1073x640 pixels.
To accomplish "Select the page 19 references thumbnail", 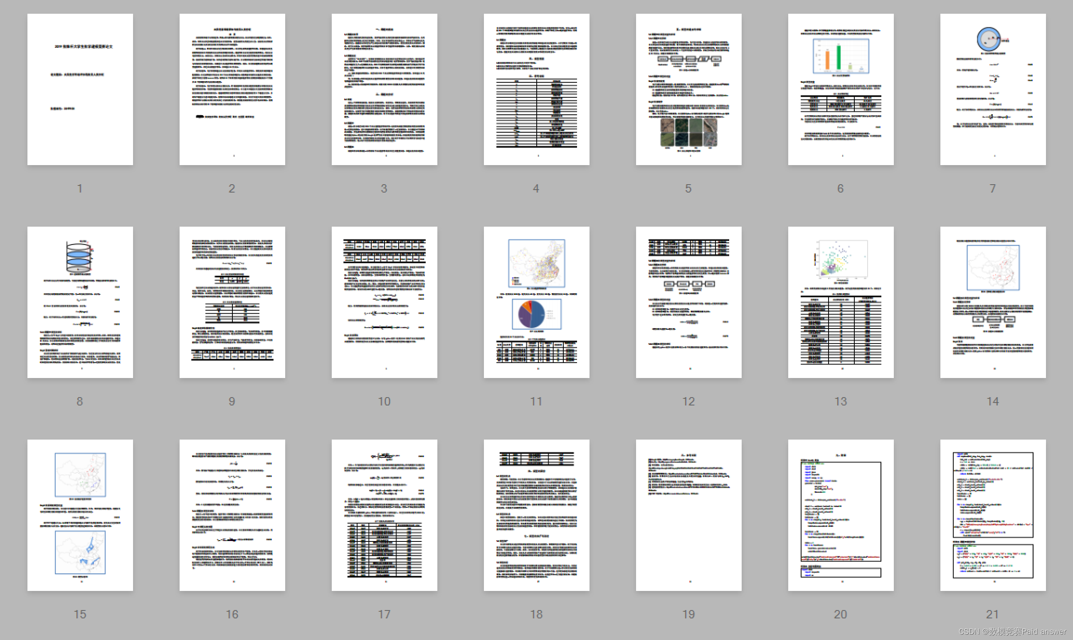I will (x=688, y=515).
